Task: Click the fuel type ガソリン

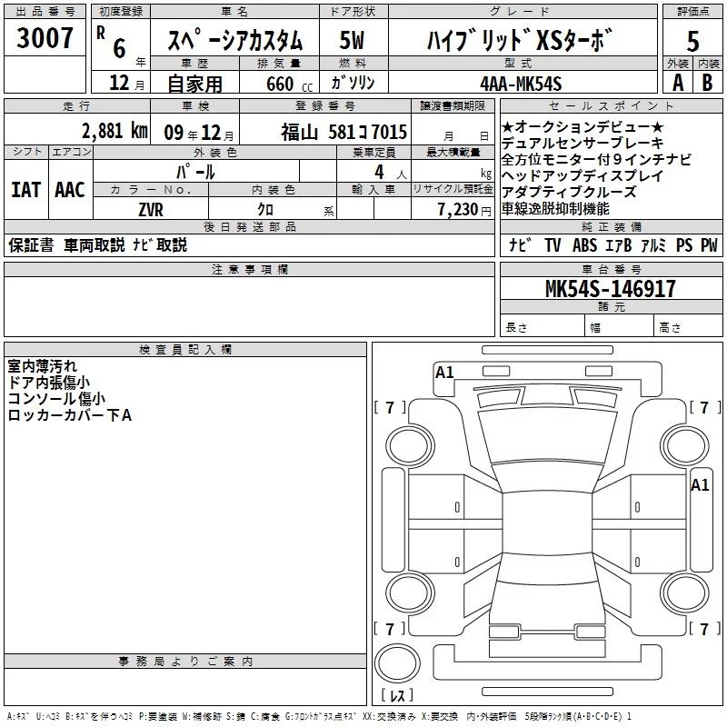Action: (x=353, y=83)
